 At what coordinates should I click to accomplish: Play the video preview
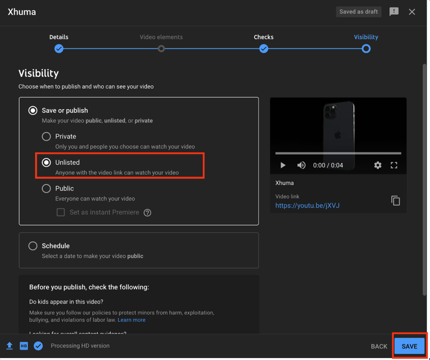click(283, 165)
